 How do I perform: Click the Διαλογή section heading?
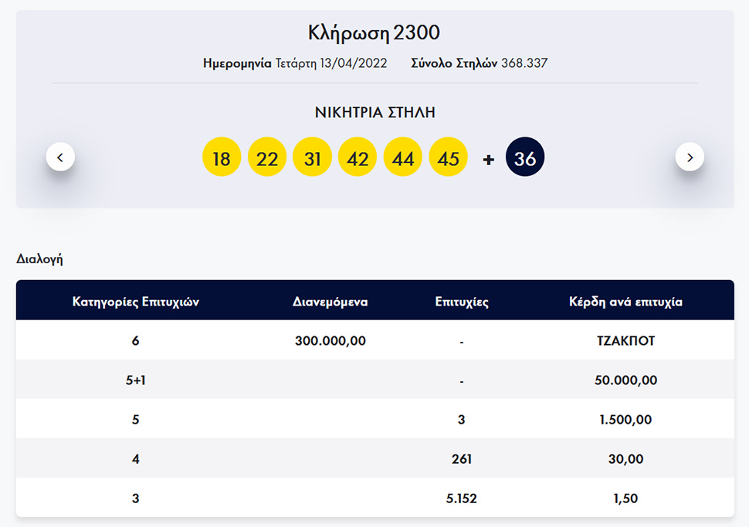(39, 259)
